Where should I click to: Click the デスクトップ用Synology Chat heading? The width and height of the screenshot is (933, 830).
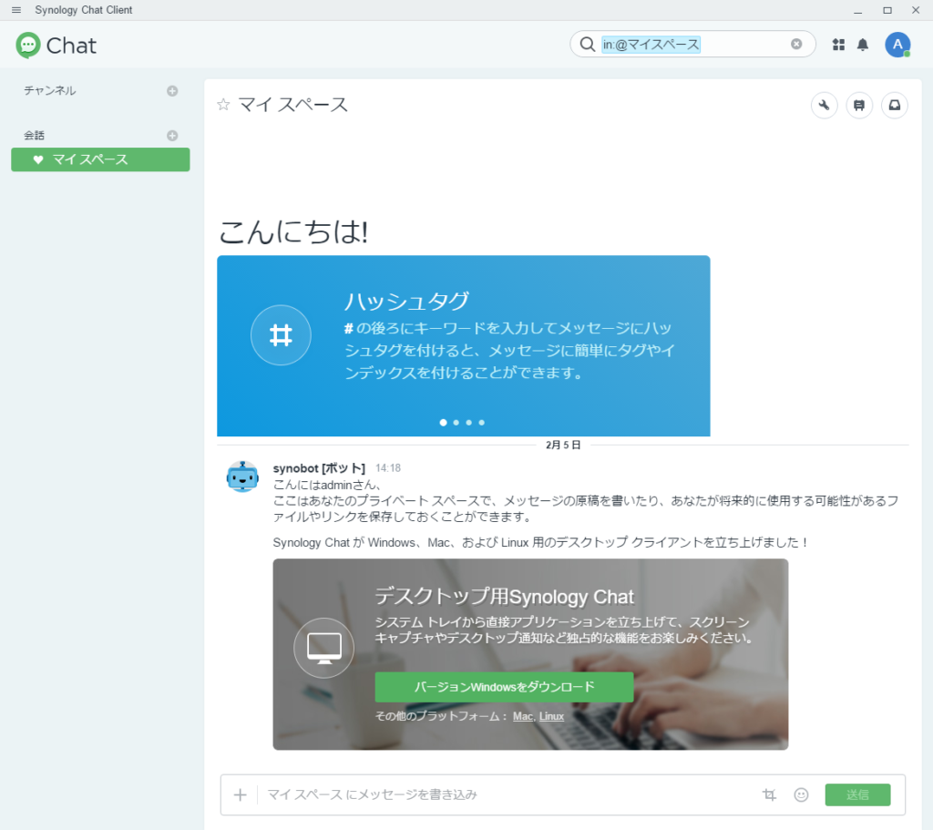coord(505,597)
